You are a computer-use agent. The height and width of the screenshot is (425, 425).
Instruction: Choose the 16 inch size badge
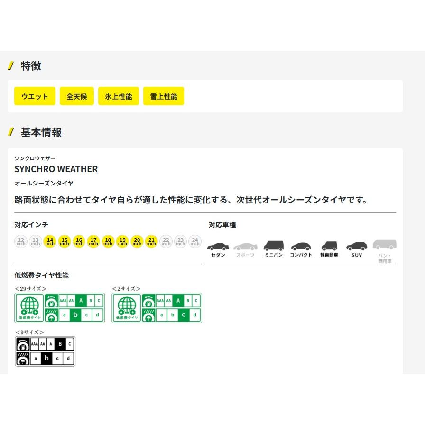tap(79, 241)
